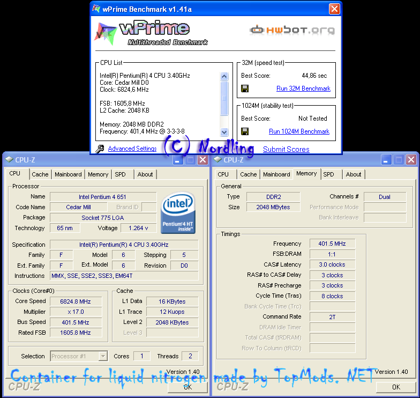Click the left CPU-Z title bar icon
420x398 pixels.
click(9, 160)
